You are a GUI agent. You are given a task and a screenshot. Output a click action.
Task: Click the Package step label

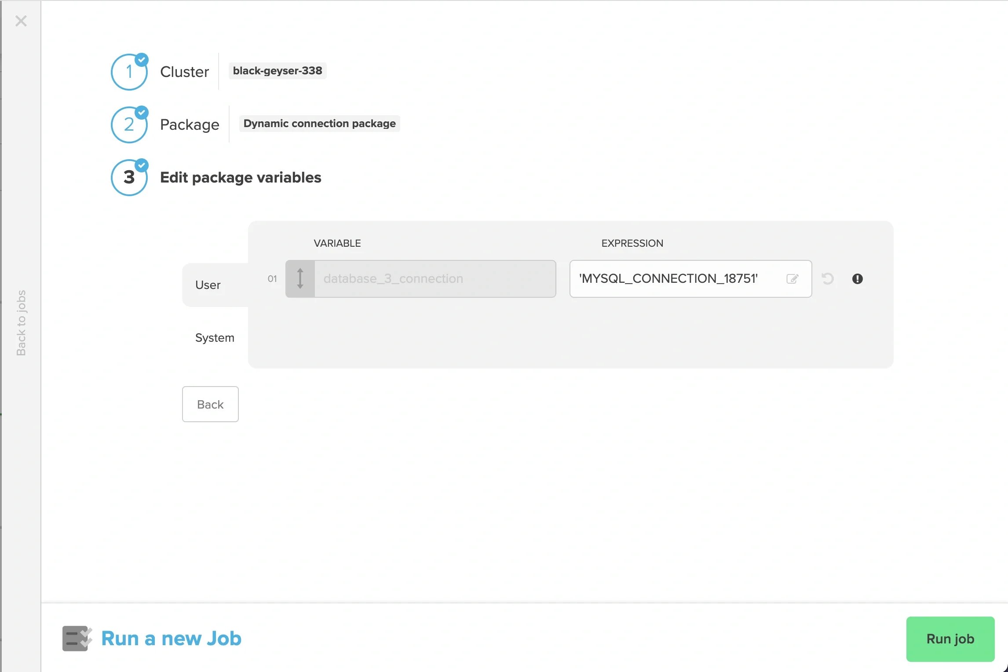click(190, 124)
